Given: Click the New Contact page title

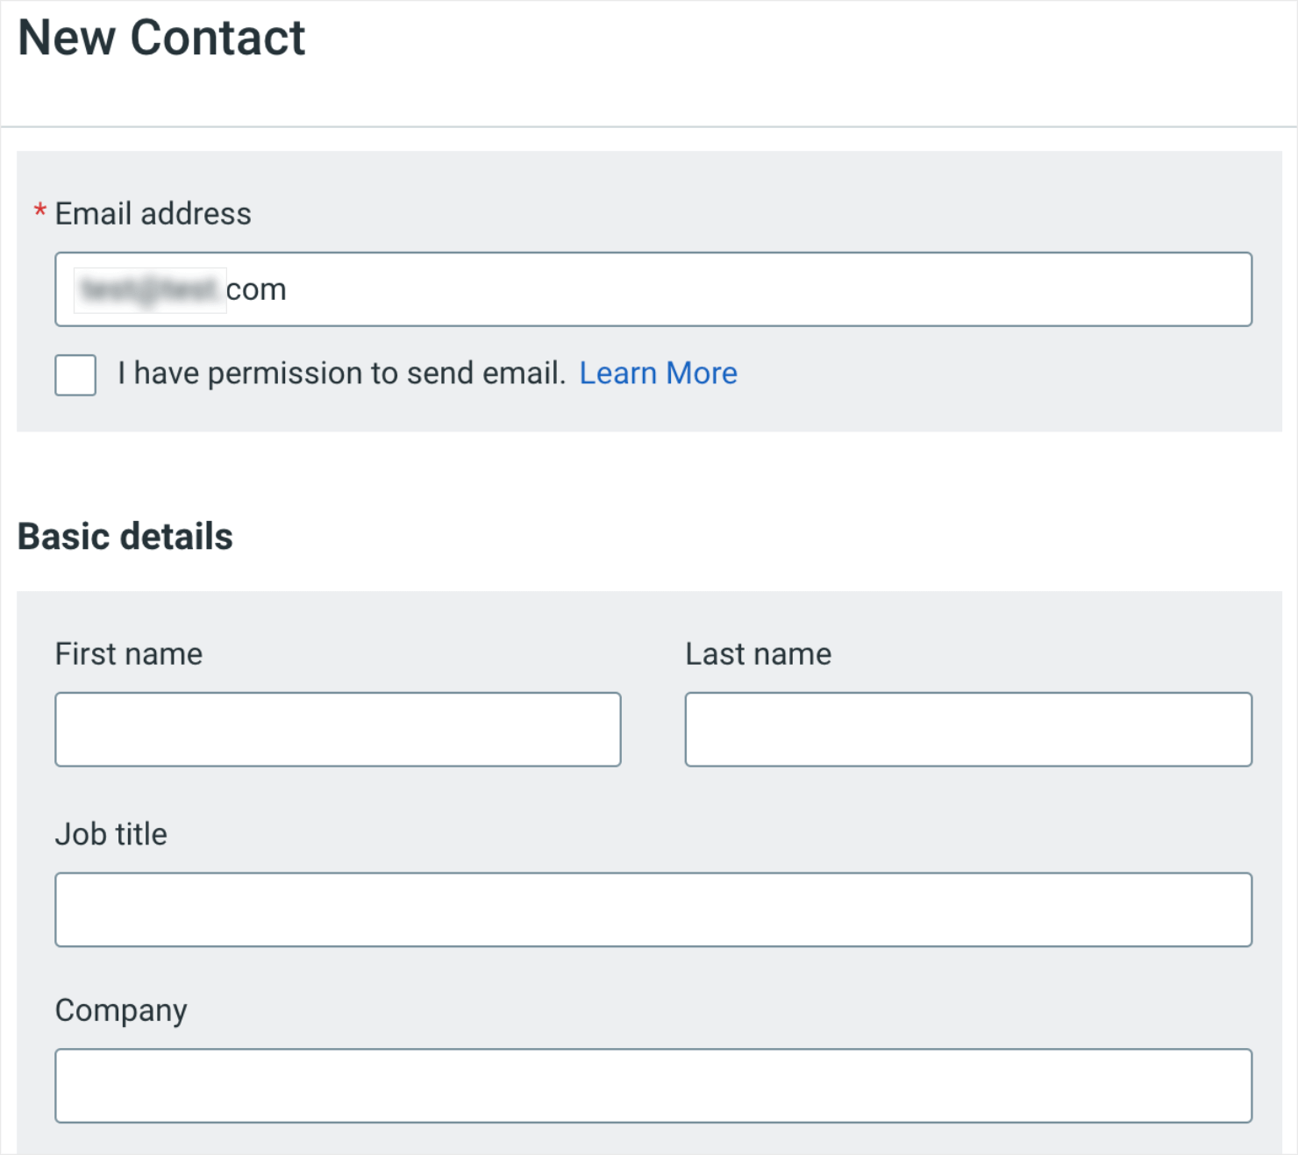Looking at the screenshot, I should point(164,37).
